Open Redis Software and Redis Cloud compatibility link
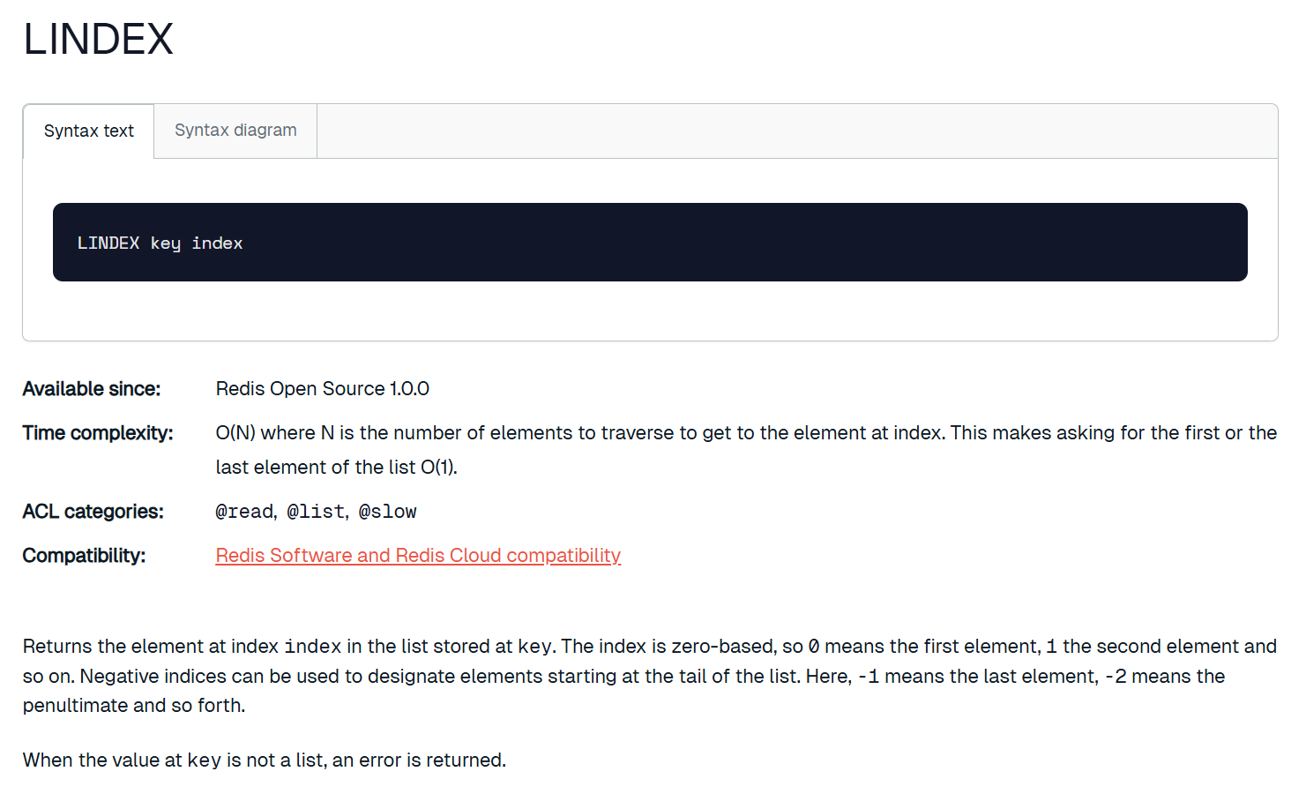Screen dimensions: 1306x809 418,556
